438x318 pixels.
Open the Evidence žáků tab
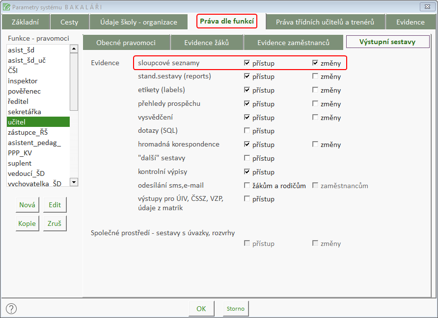[x=206, y=43]
